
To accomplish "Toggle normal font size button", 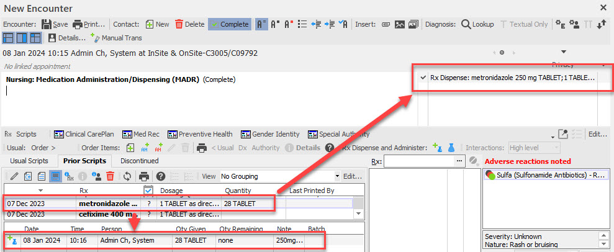I will [x=261, y=24].
